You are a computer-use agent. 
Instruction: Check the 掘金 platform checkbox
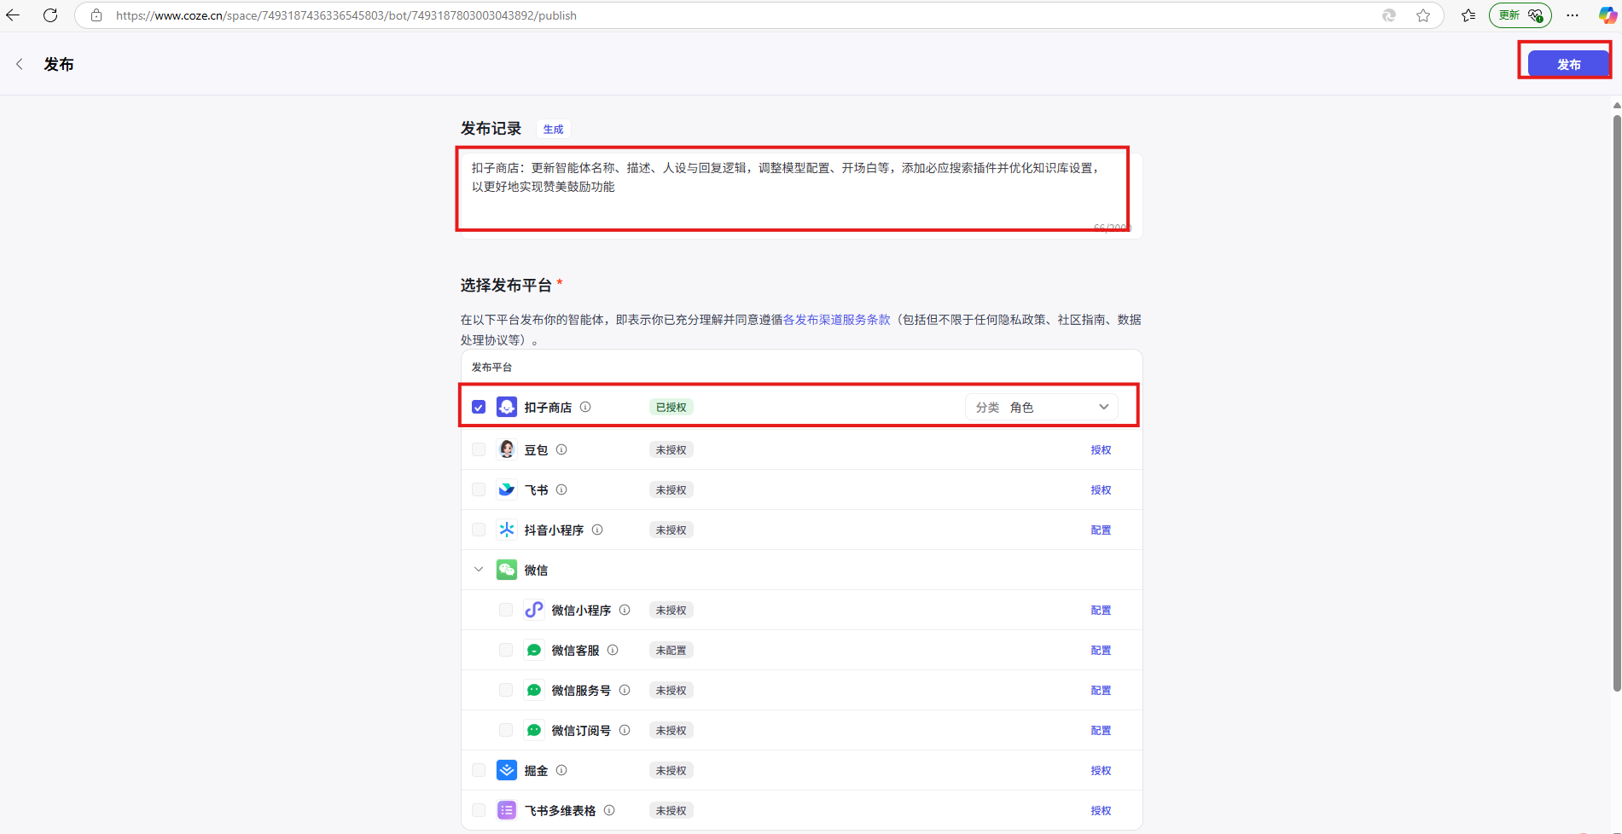[x=479, y=770]
